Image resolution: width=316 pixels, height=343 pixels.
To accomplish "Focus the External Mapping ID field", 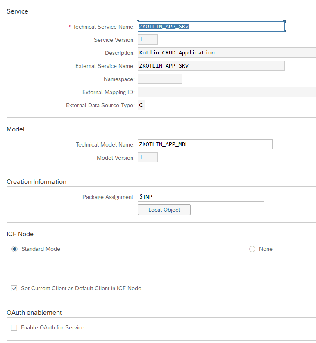I will (x=227, y=92).
